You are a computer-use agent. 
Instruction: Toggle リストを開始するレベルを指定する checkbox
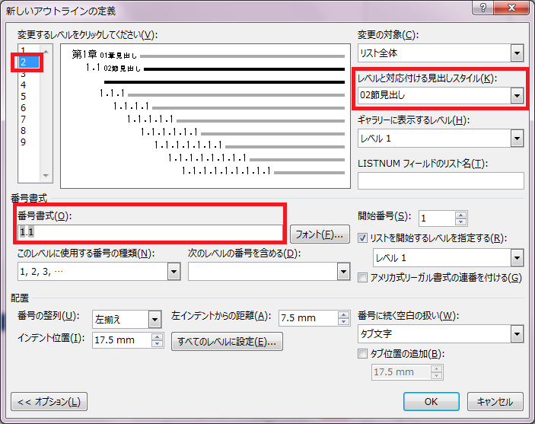pyautogui.click(x=363, y=238)
